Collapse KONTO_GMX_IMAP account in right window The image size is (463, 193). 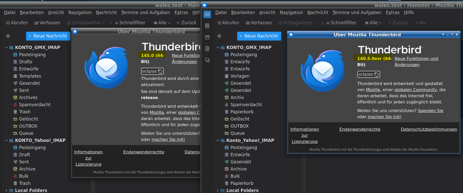click(x=218, y=47)
